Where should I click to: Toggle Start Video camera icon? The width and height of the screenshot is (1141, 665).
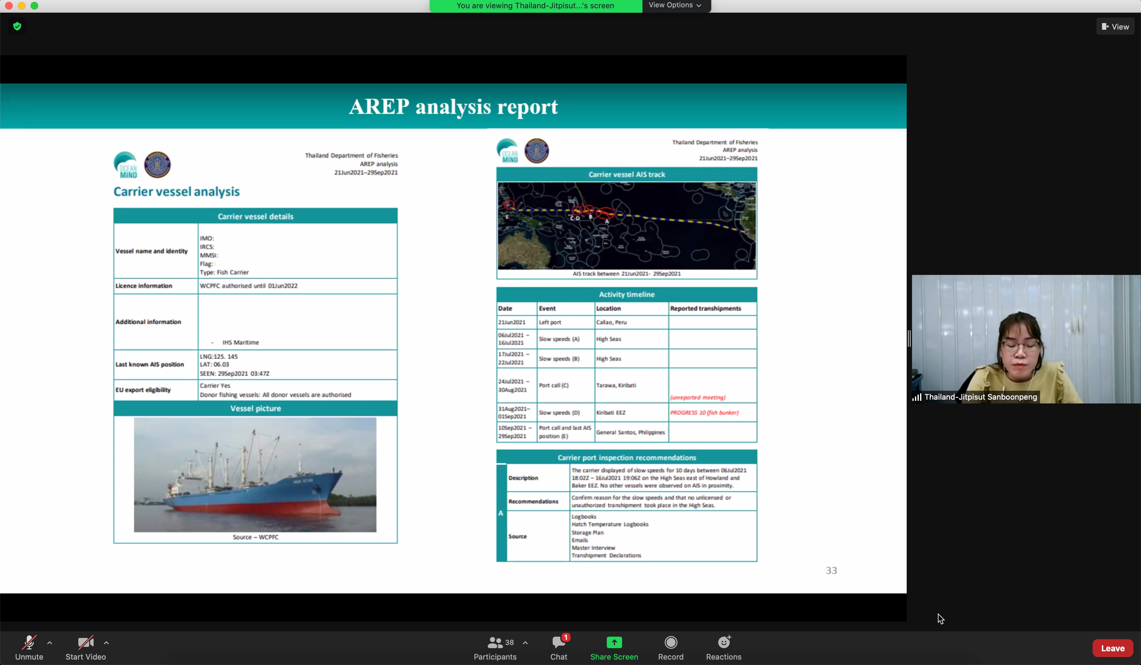click(x=85, y=642)
